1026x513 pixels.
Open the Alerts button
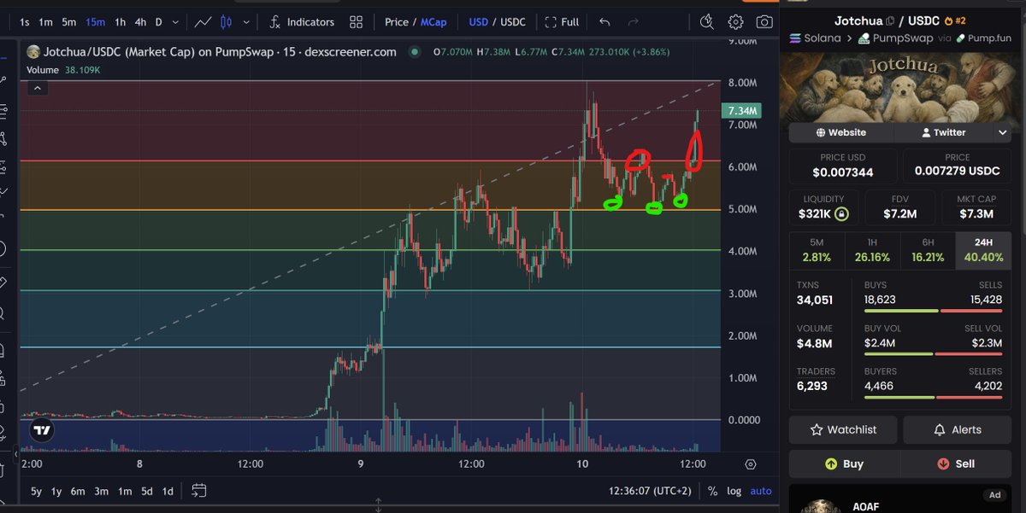958,429
